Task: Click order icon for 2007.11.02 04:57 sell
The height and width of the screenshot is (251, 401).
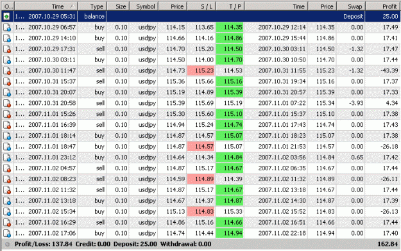Action: pyautogui.click(x=7, y=168)
